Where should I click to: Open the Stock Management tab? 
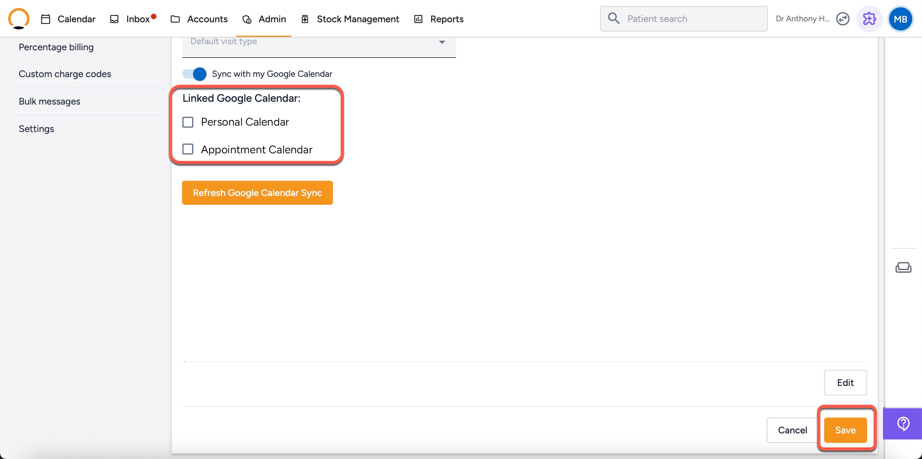coord(350,19)
